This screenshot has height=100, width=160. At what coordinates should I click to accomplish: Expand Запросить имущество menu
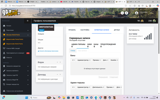coord(16,66)
